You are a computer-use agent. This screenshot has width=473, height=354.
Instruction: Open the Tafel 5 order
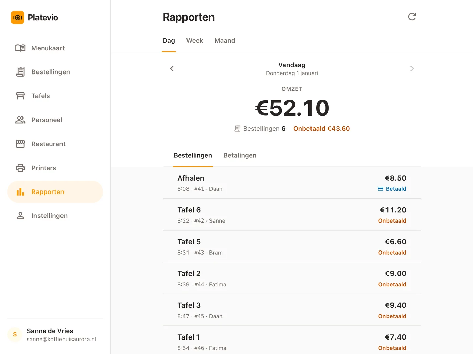(292, 246)
